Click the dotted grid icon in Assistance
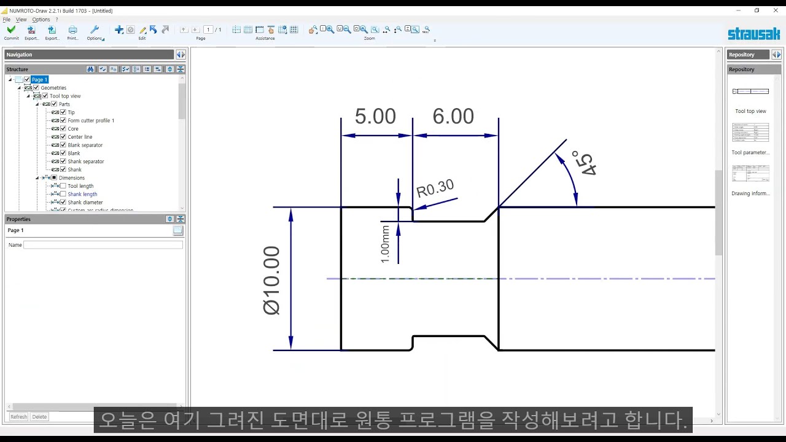Screen dimensions: 786x442 point(294,29)
